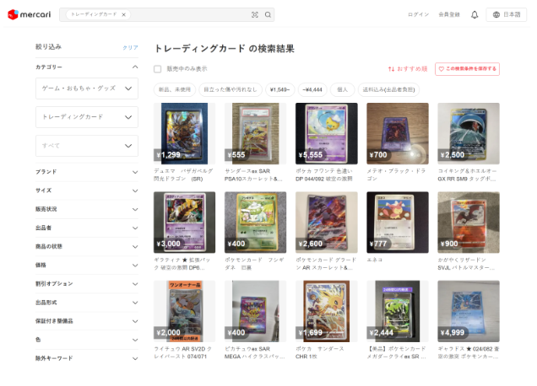Expand the 出品形式 filter

[87, 303]
